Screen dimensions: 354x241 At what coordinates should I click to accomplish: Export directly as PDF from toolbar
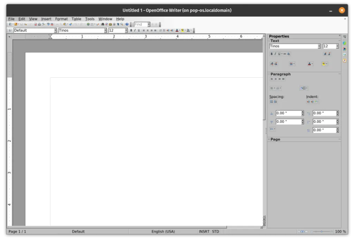coord(36,24)
